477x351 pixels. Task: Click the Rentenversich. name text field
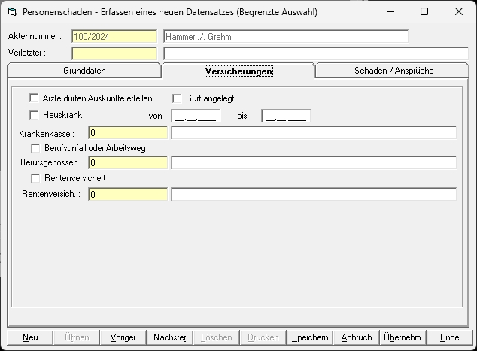point(314,194)
